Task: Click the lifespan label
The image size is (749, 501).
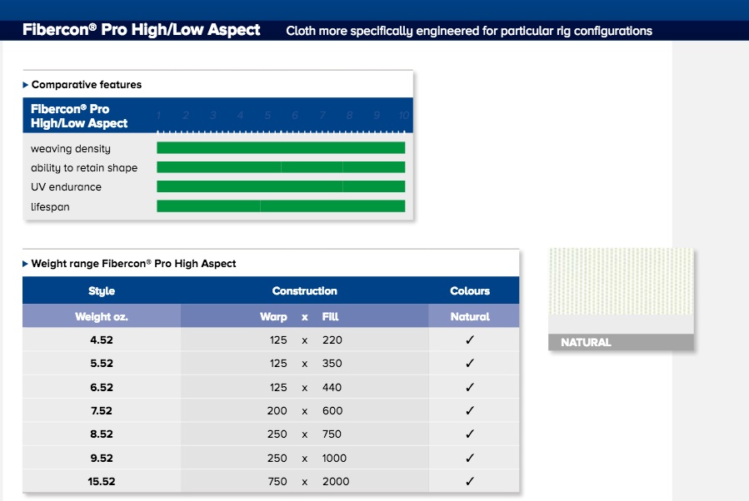Action: [x=50, y=206]
